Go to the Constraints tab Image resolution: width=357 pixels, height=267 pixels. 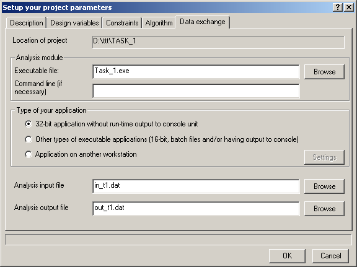pyautogui.click(x=122, y=23)
